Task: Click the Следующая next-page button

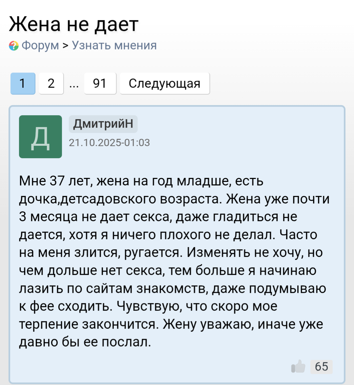Action: (x=164, y=83)
